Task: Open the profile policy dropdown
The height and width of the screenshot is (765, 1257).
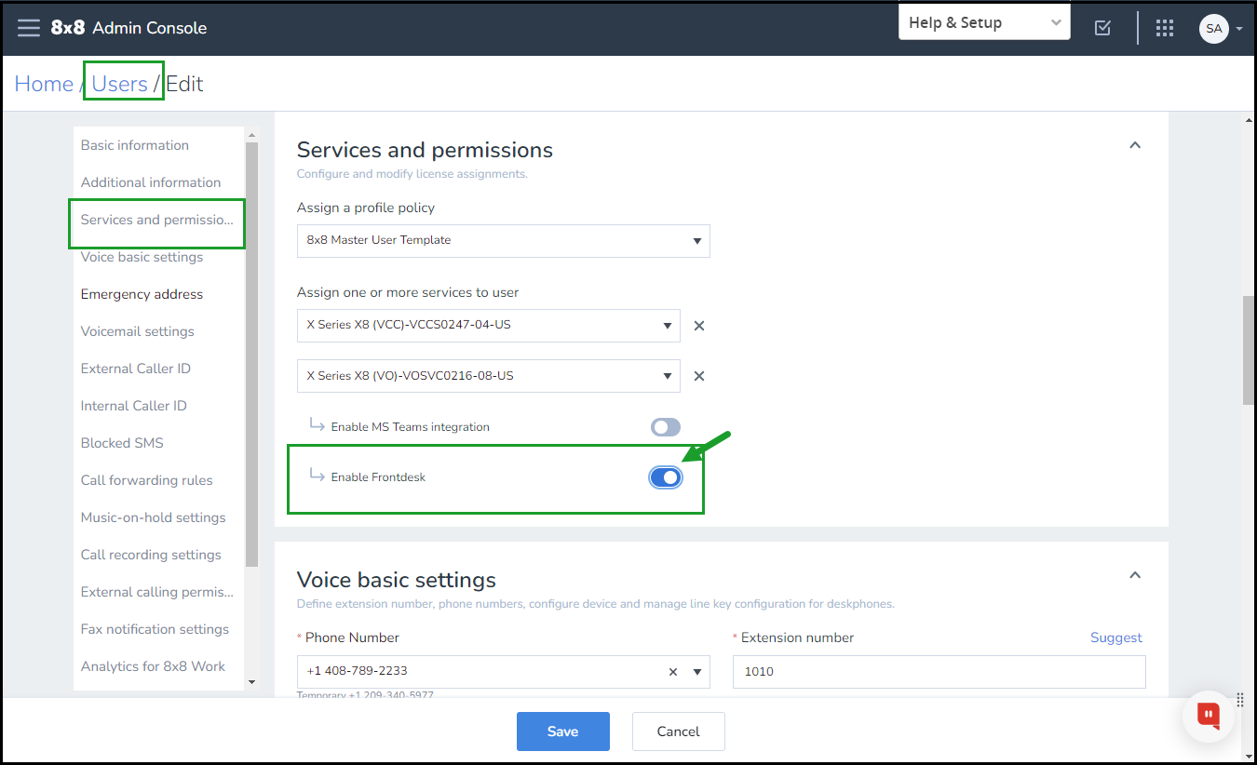Action: (x=503, y=240)
